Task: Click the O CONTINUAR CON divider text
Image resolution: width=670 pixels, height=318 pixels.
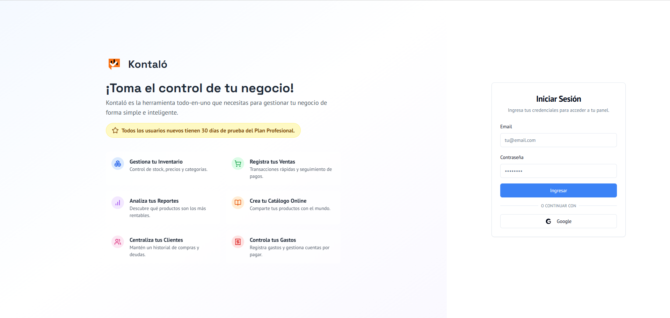Action: pos(558,206)
